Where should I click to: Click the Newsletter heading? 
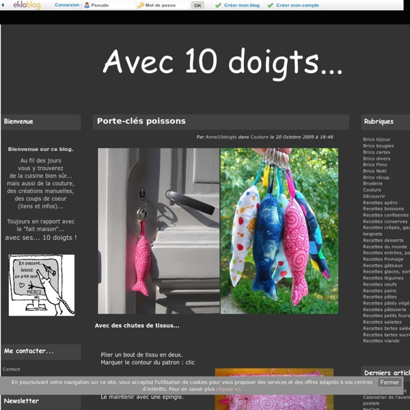click(x=21, y=401)
